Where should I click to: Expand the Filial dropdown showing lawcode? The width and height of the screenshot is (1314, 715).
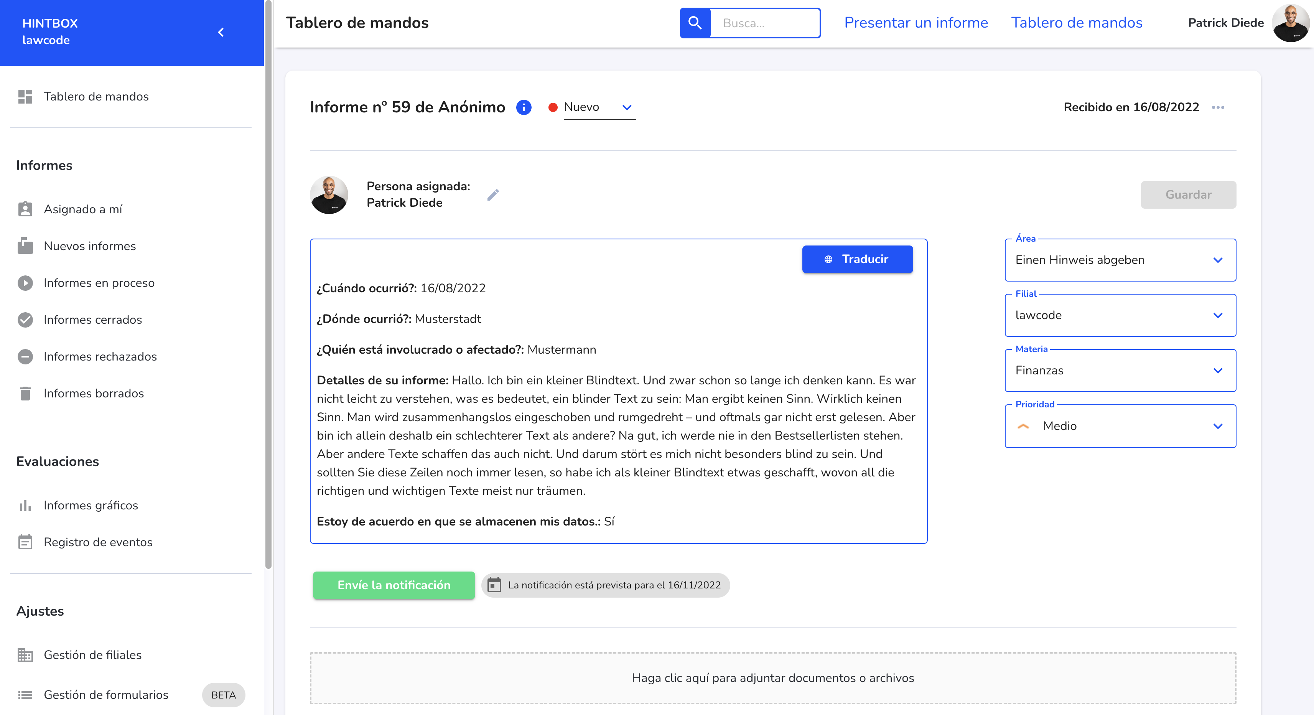coord(1120,315)
